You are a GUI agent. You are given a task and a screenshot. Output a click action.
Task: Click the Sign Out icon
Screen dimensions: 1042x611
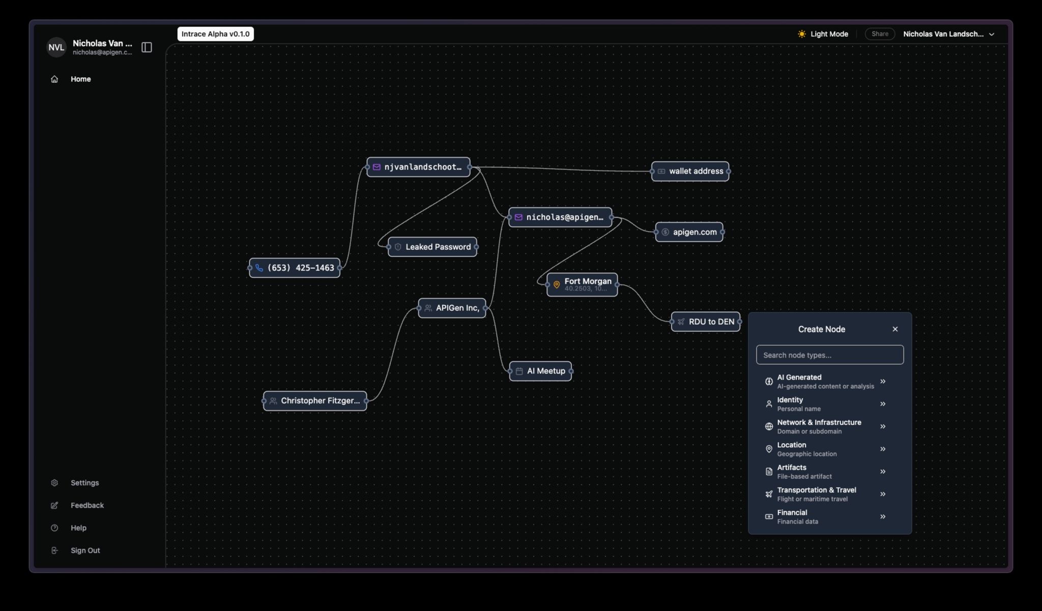pyautogui.click(x=54, y=550)
